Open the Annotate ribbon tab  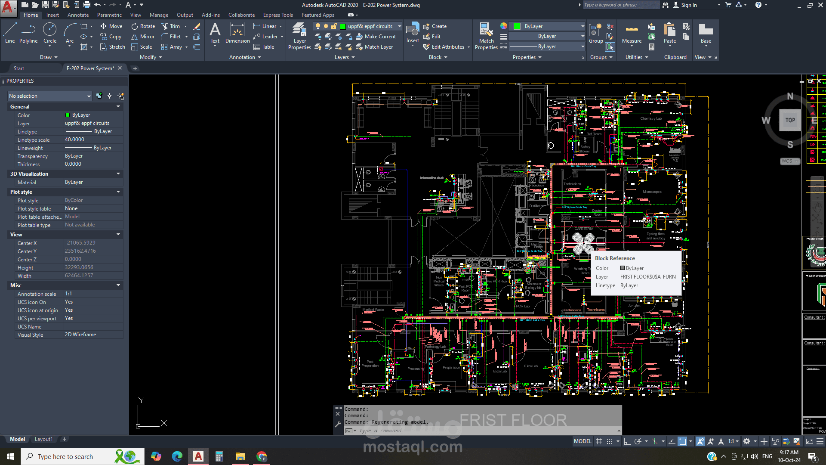78,15
